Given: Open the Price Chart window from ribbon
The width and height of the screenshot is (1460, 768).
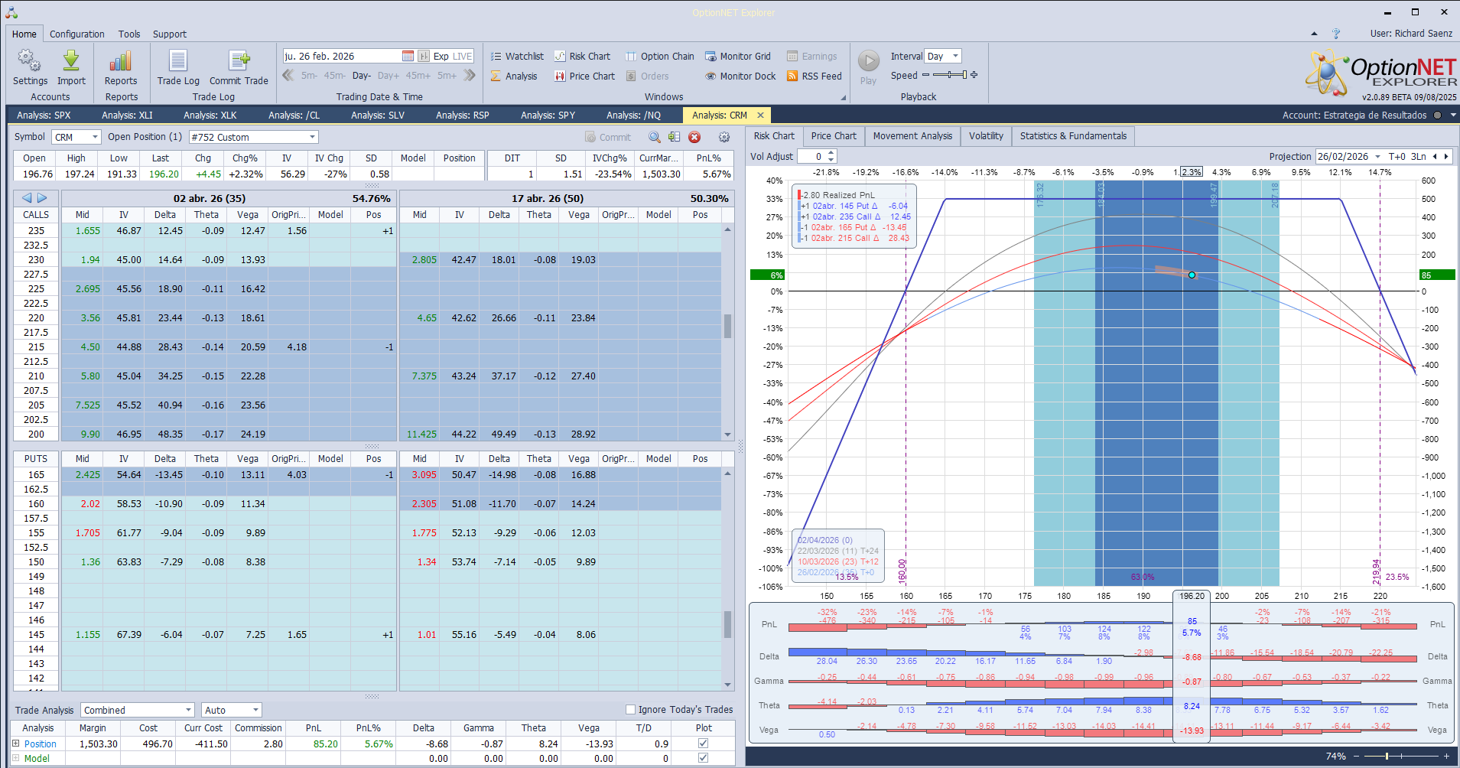Looking at the screenshot, I should tap(585, 76).
